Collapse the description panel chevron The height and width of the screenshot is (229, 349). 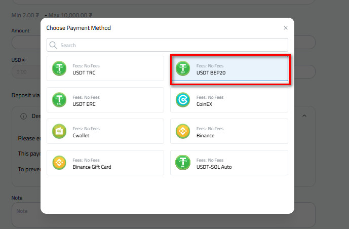pos(304,116)
